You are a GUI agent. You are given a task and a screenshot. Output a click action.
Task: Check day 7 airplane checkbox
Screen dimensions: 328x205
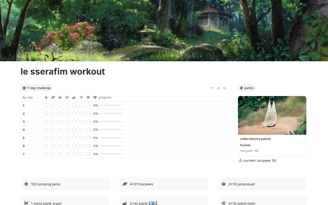[x=46, y=154]
